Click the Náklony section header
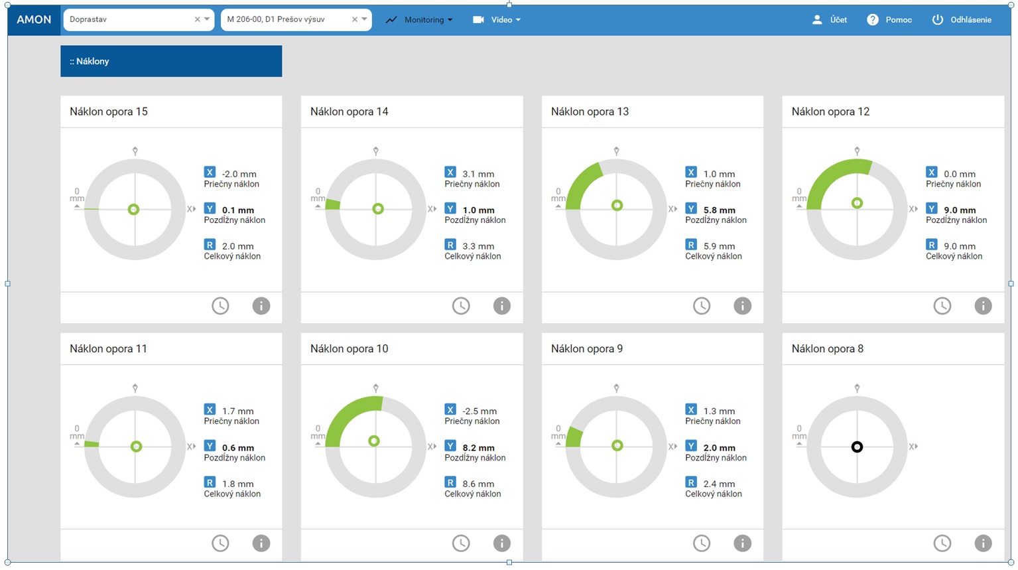 click(x=171, y=61)
